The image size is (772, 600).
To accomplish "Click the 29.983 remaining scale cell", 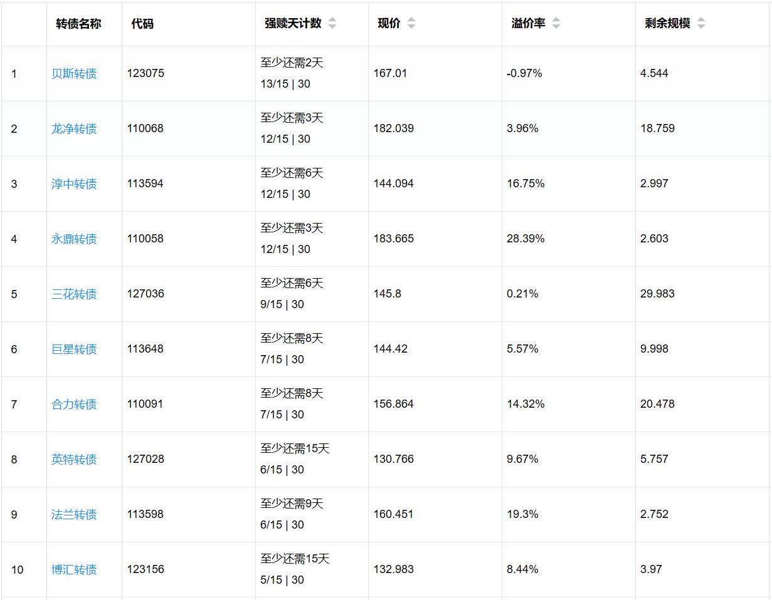I will pyautogui.click(x=657, y=294).
